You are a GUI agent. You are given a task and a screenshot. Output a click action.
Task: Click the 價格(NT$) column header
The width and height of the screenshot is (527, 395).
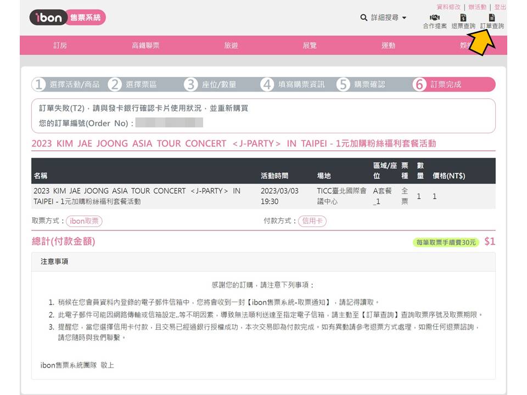pos(448,176)
